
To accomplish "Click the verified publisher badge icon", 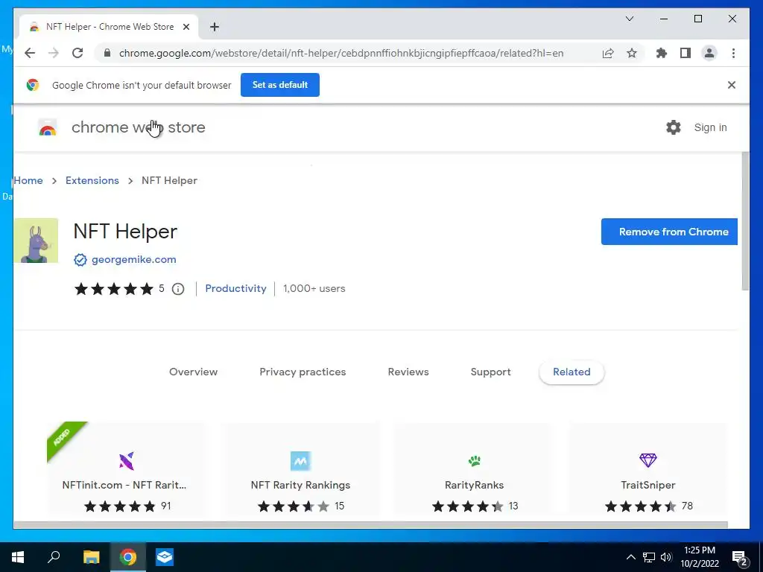I will 80,260.
